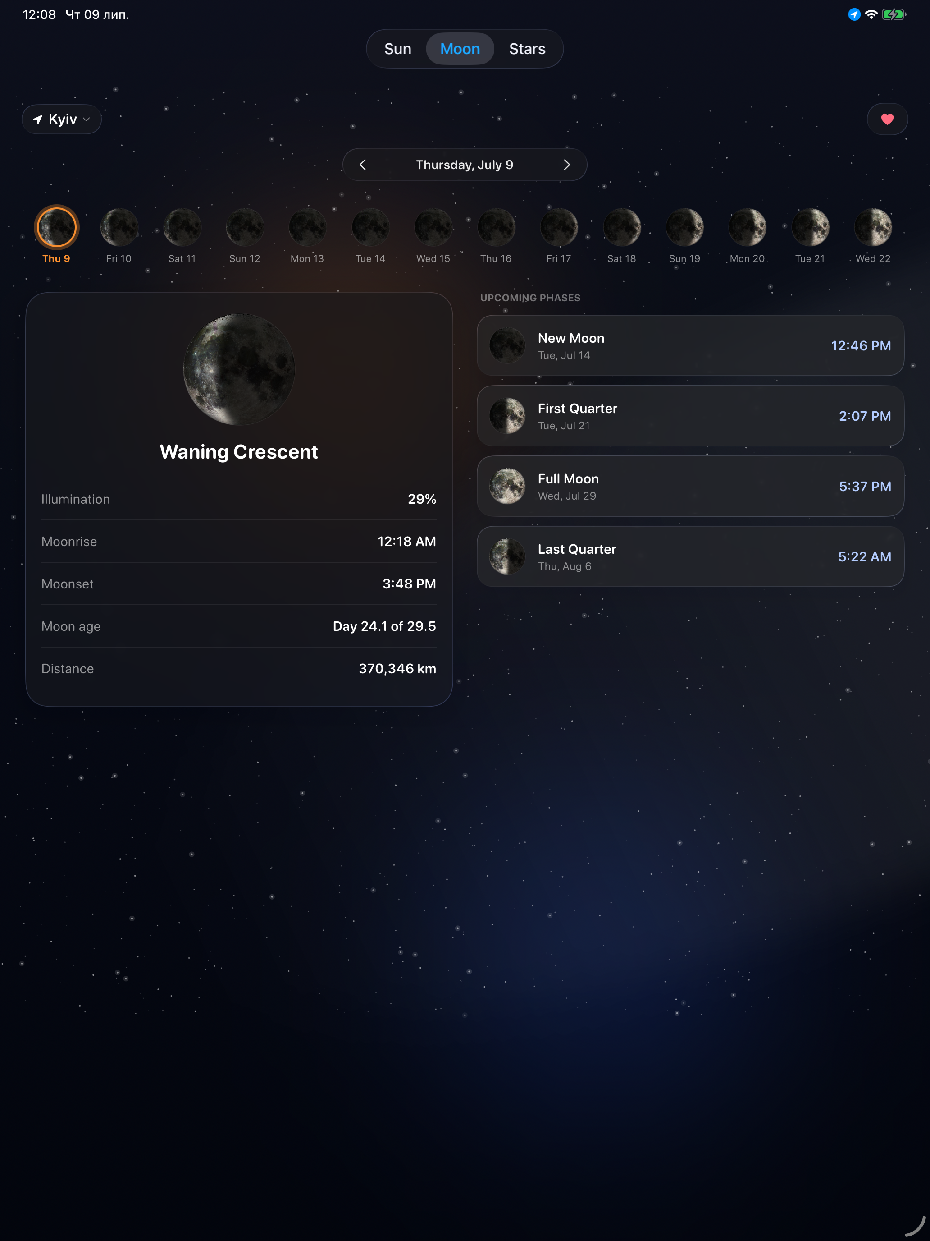Tap the Waning Crescent title
The width and height of the screenshot is (930, 1241).
239,452
